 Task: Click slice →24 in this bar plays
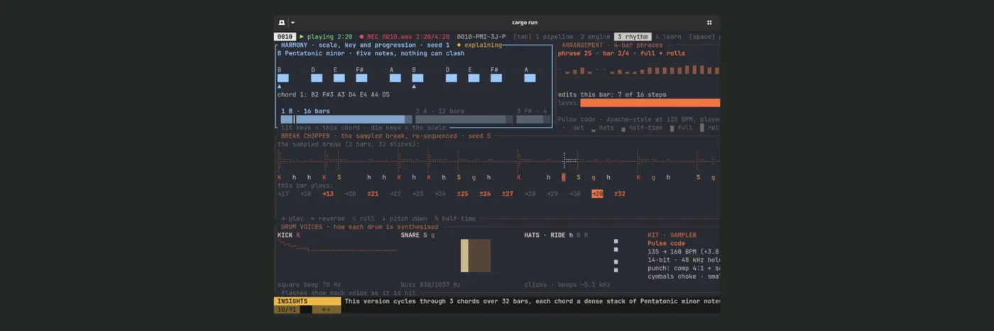click(440, 193)
